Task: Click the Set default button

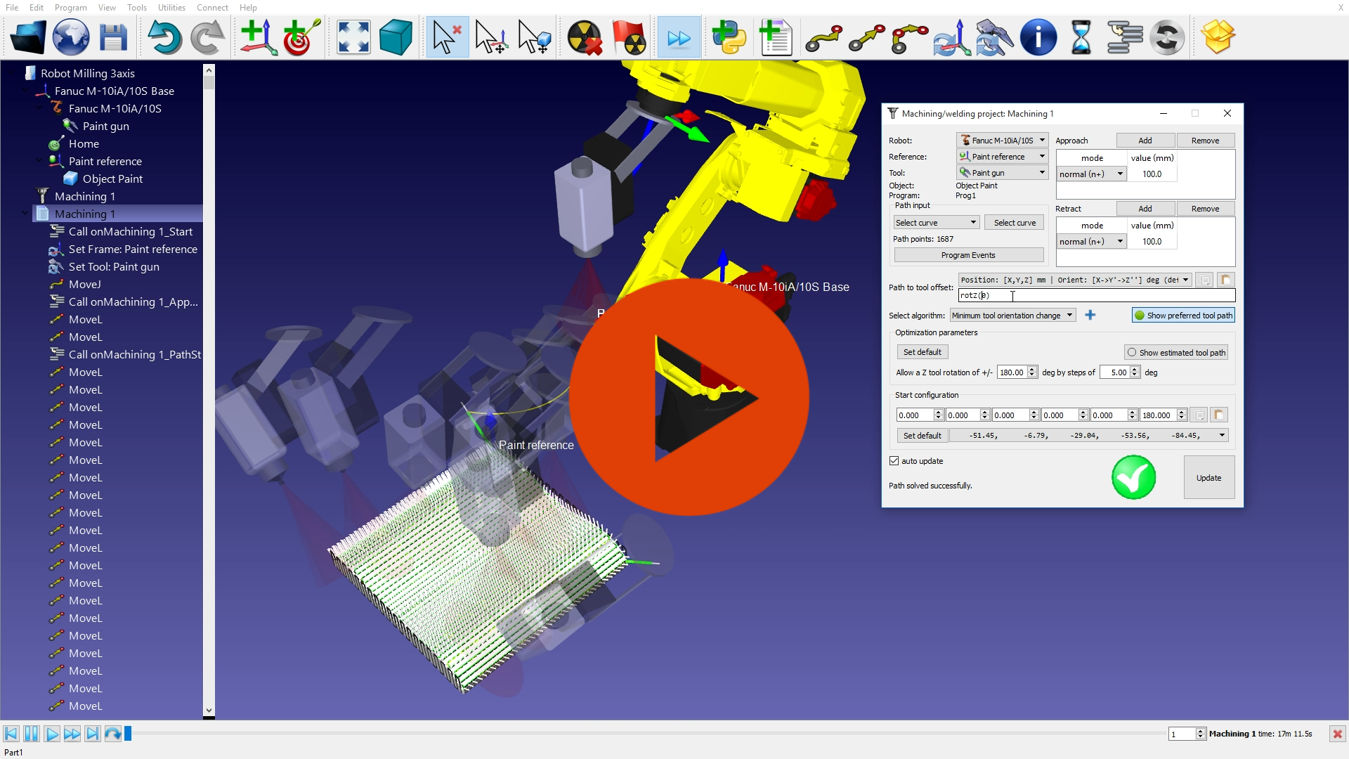Action: coord(923,351)
